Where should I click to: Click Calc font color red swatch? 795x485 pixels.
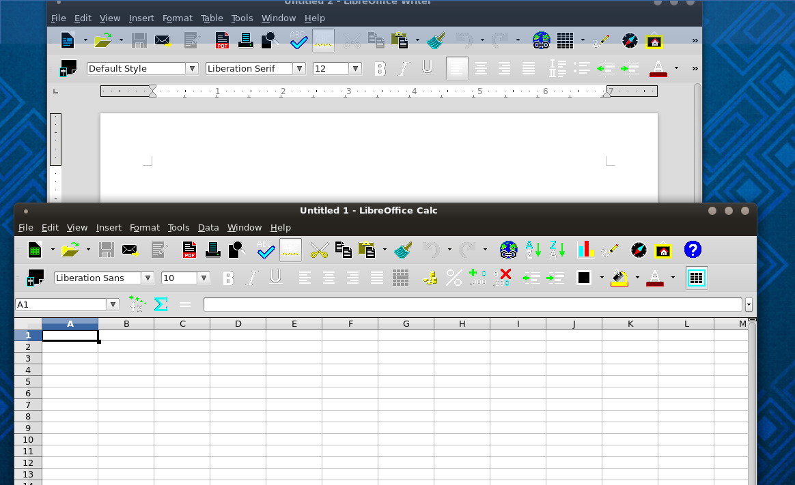tap(654, 278)
